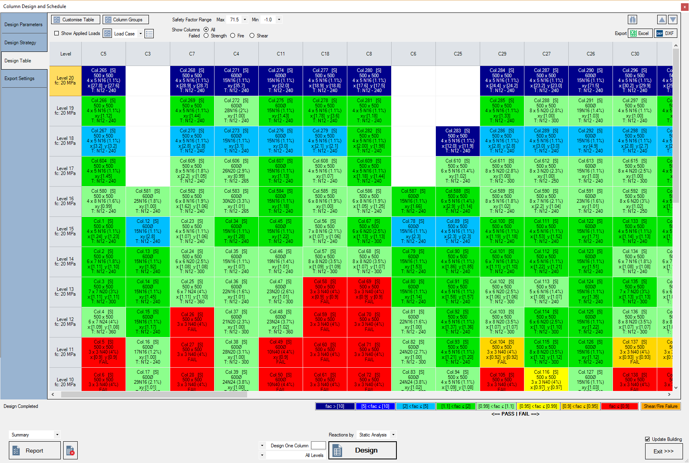Image resolution: width=689 pixels, height=463 pixels.
Task: Click the Column Groups button
Action: pos(126,19)
